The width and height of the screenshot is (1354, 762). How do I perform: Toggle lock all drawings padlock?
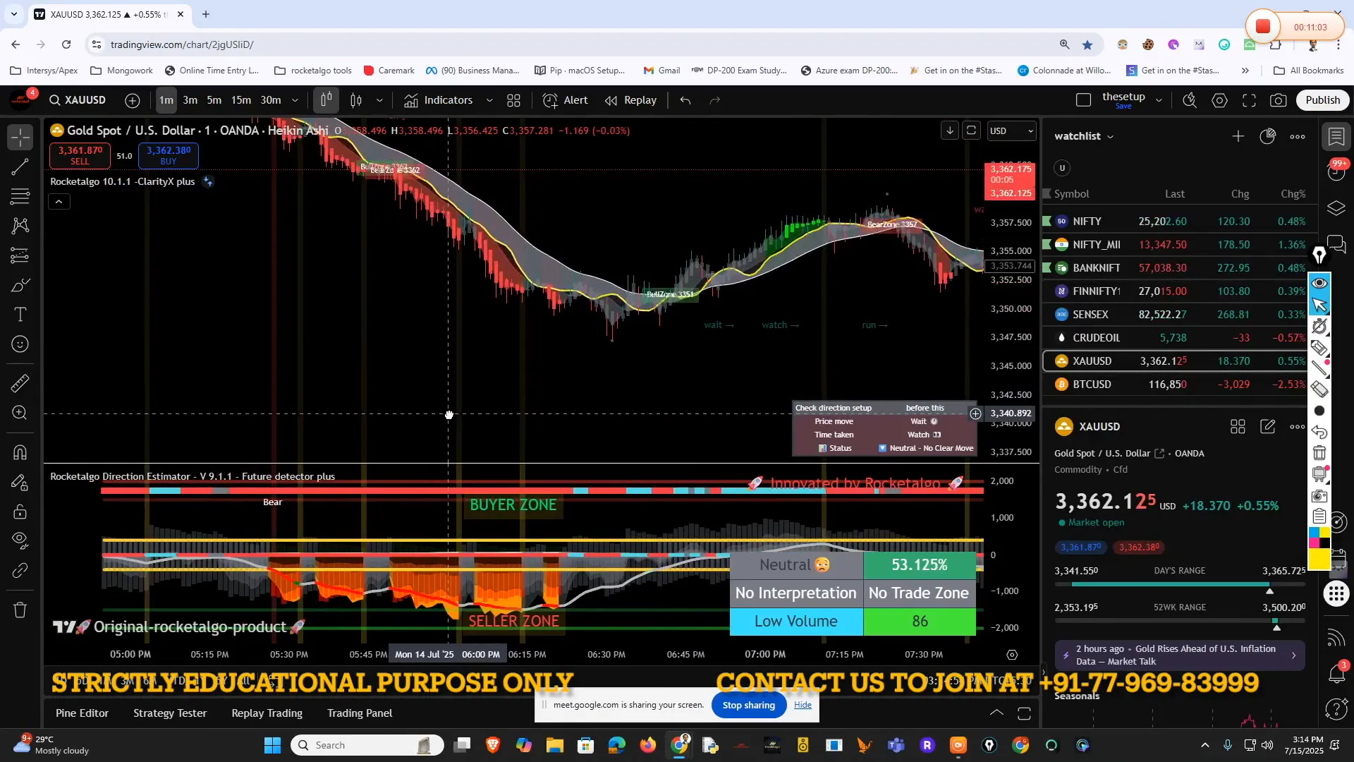20,512
